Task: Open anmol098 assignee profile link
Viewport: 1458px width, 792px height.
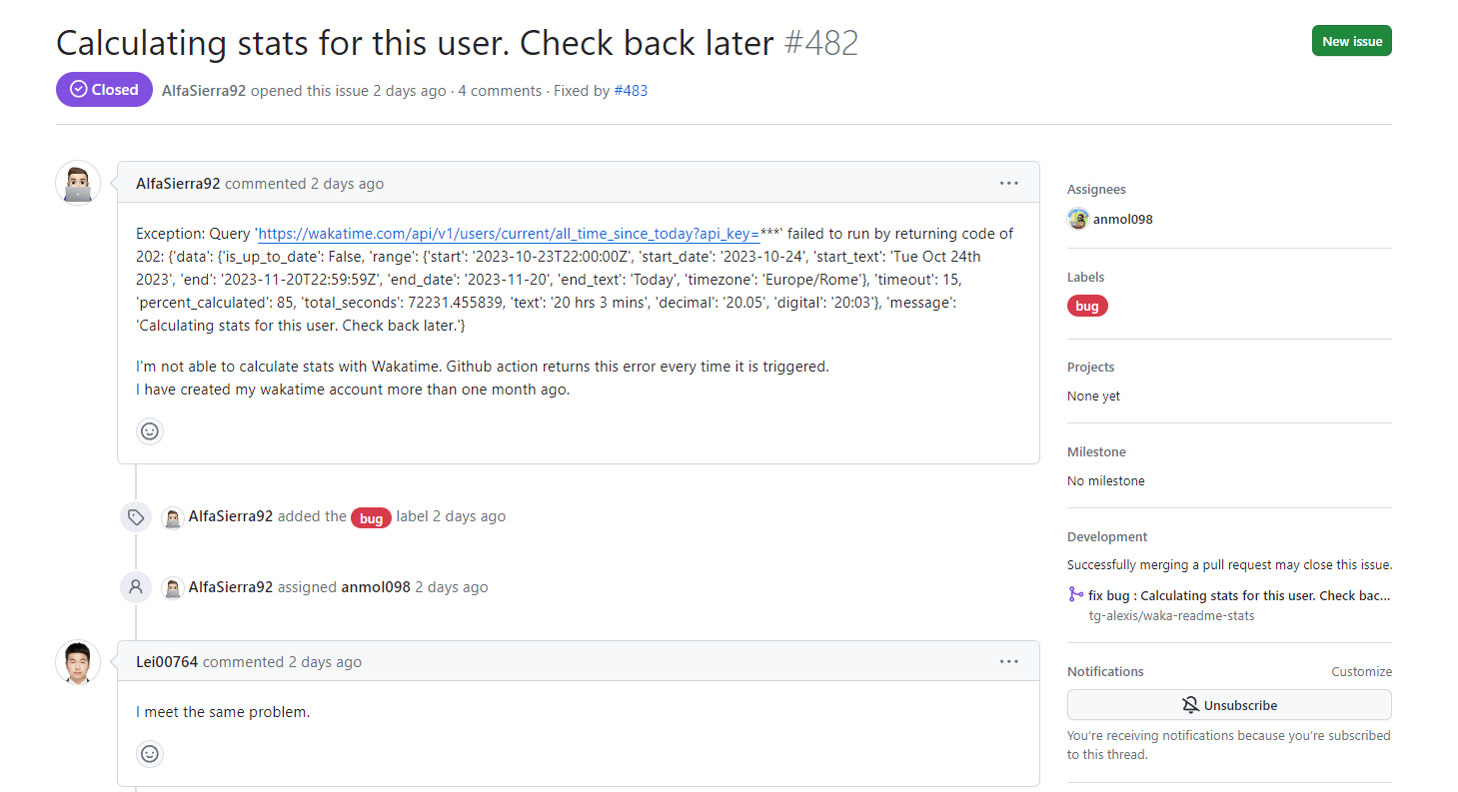Action: pyautogui.click(x=1122, y=219)
